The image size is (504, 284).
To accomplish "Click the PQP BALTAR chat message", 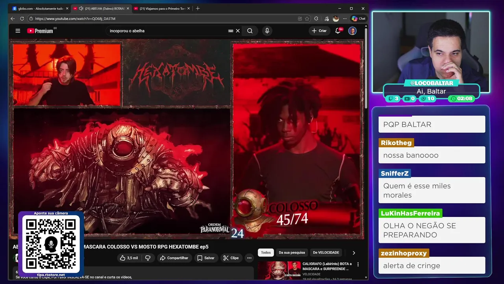I will point(432,124).
